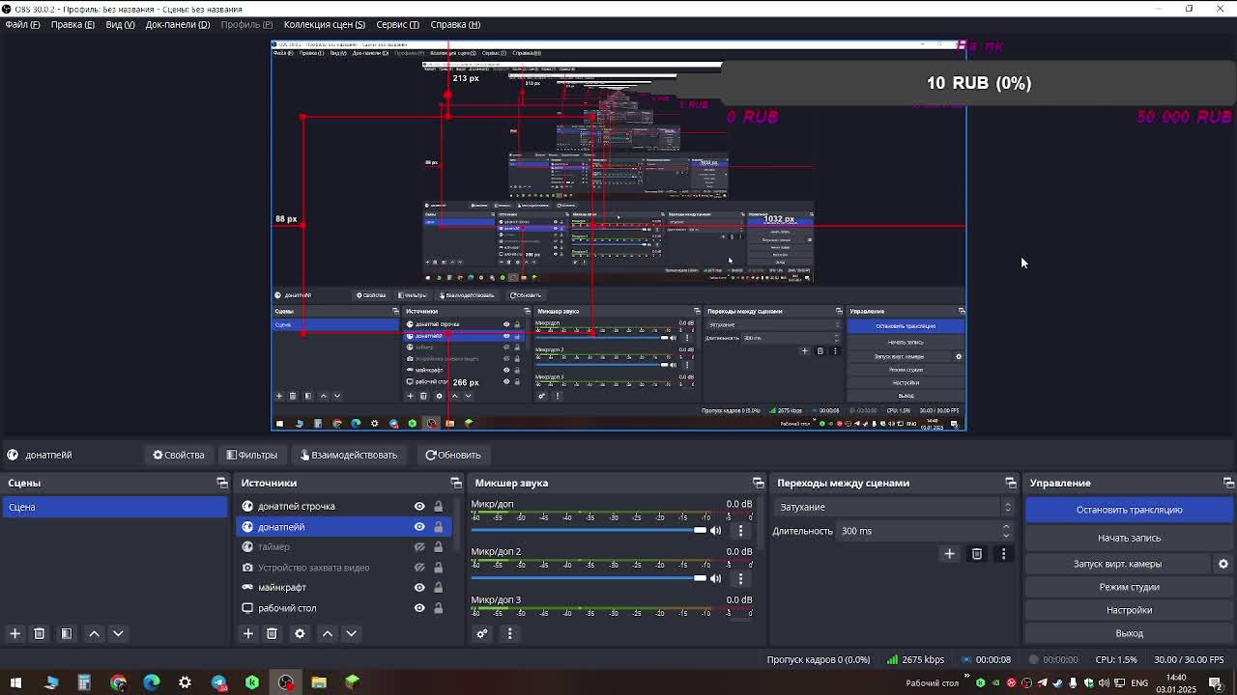Image resolution: width=1237 pixels, height=695 pixels.
Task: Open Telegram from the Windows taskbar
Action: 218,682
